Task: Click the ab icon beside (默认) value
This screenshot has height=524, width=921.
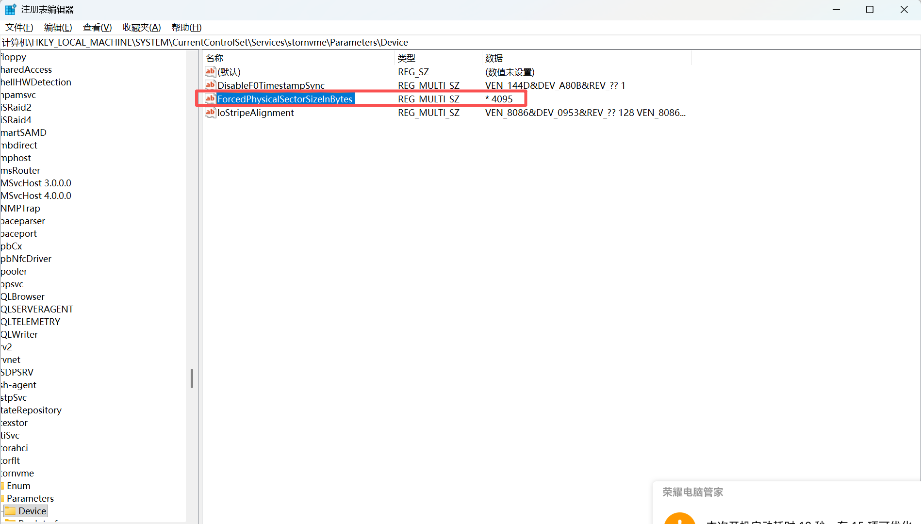Action: point(210,71)
